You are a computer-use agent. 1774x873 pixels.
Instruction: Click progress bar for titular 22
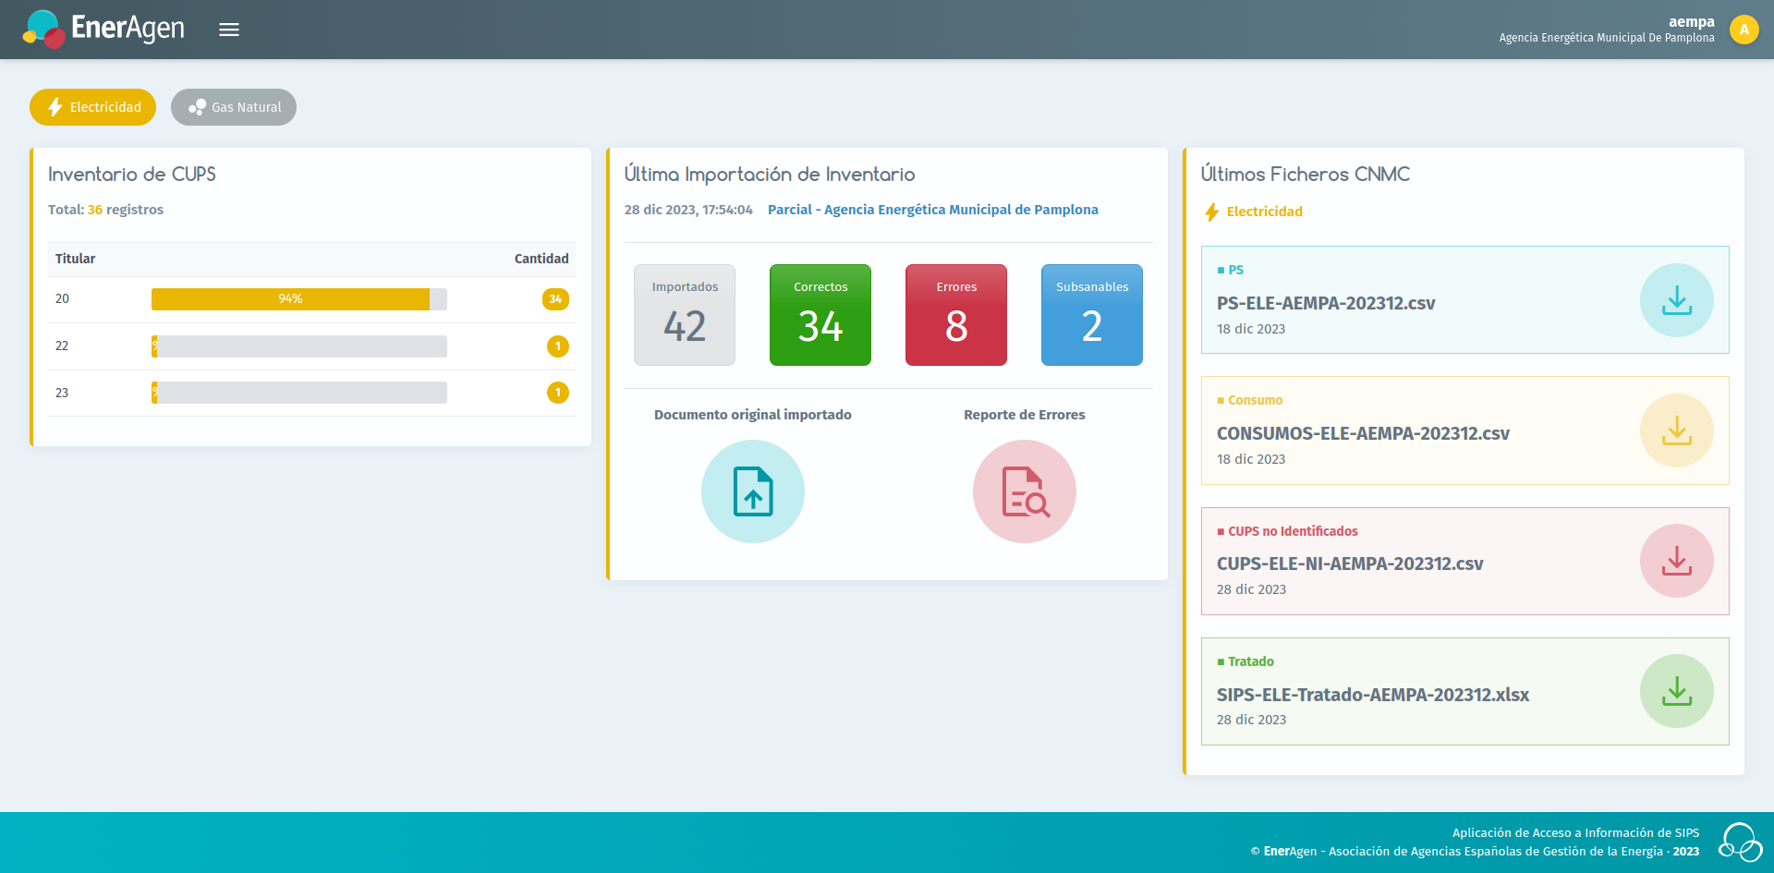299,346
